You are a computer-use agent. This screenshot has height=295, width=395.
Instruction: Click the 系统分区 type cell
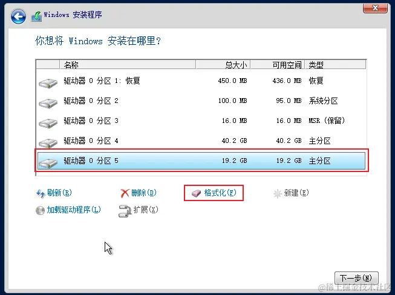(x=323, y=101)
